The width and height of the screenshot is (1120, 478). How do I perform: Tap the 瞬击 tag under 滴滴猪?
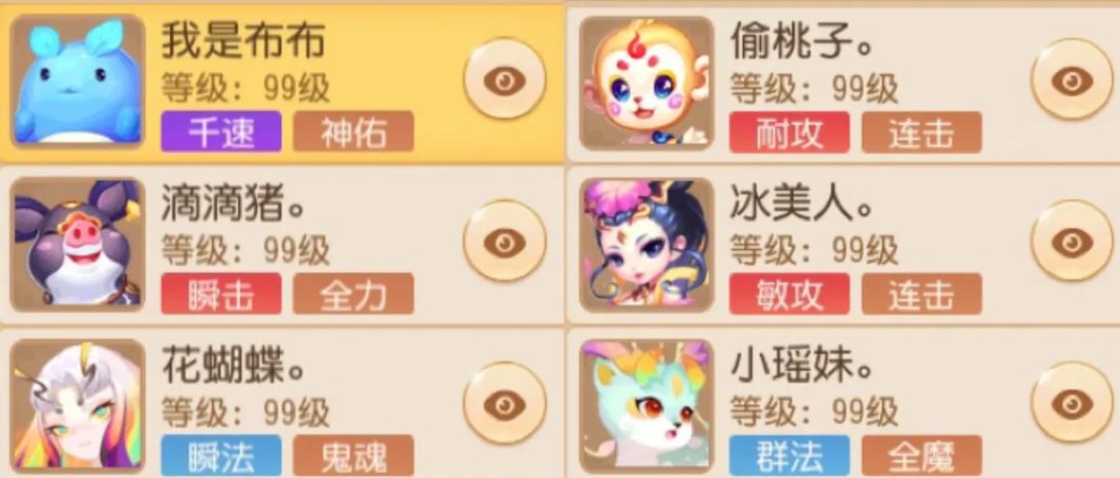(x=221, y=293)
